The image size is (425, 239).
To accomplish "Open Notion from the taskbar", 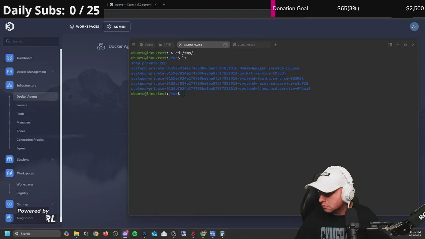I will click(x=174, y=234).
